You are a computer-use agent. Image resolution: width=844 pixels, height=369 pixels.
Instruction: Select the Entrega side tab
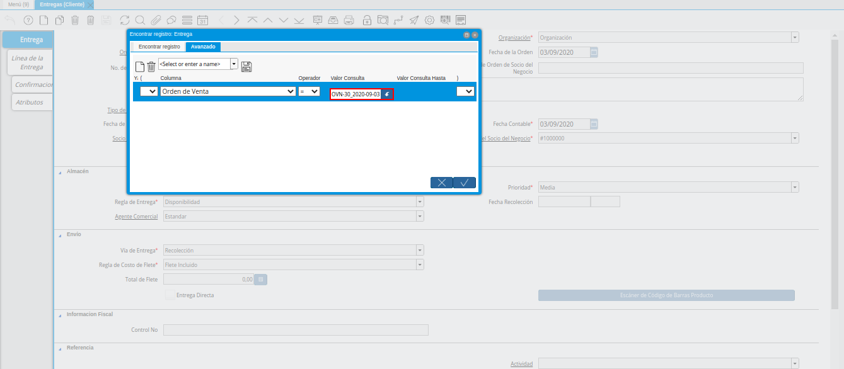point(28,40)
